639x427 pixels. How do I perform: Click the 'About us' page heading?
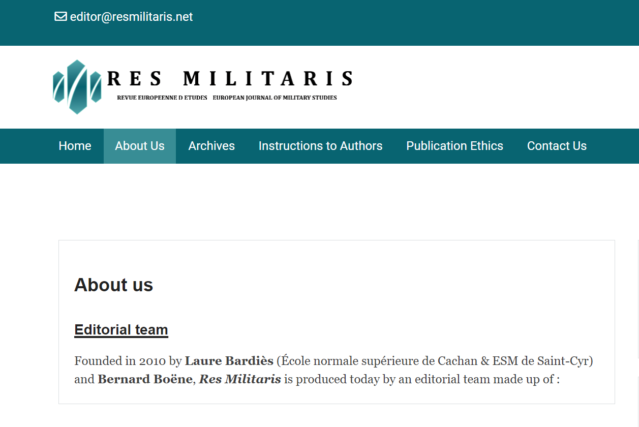pyautogui.click(x=113, y=285)
